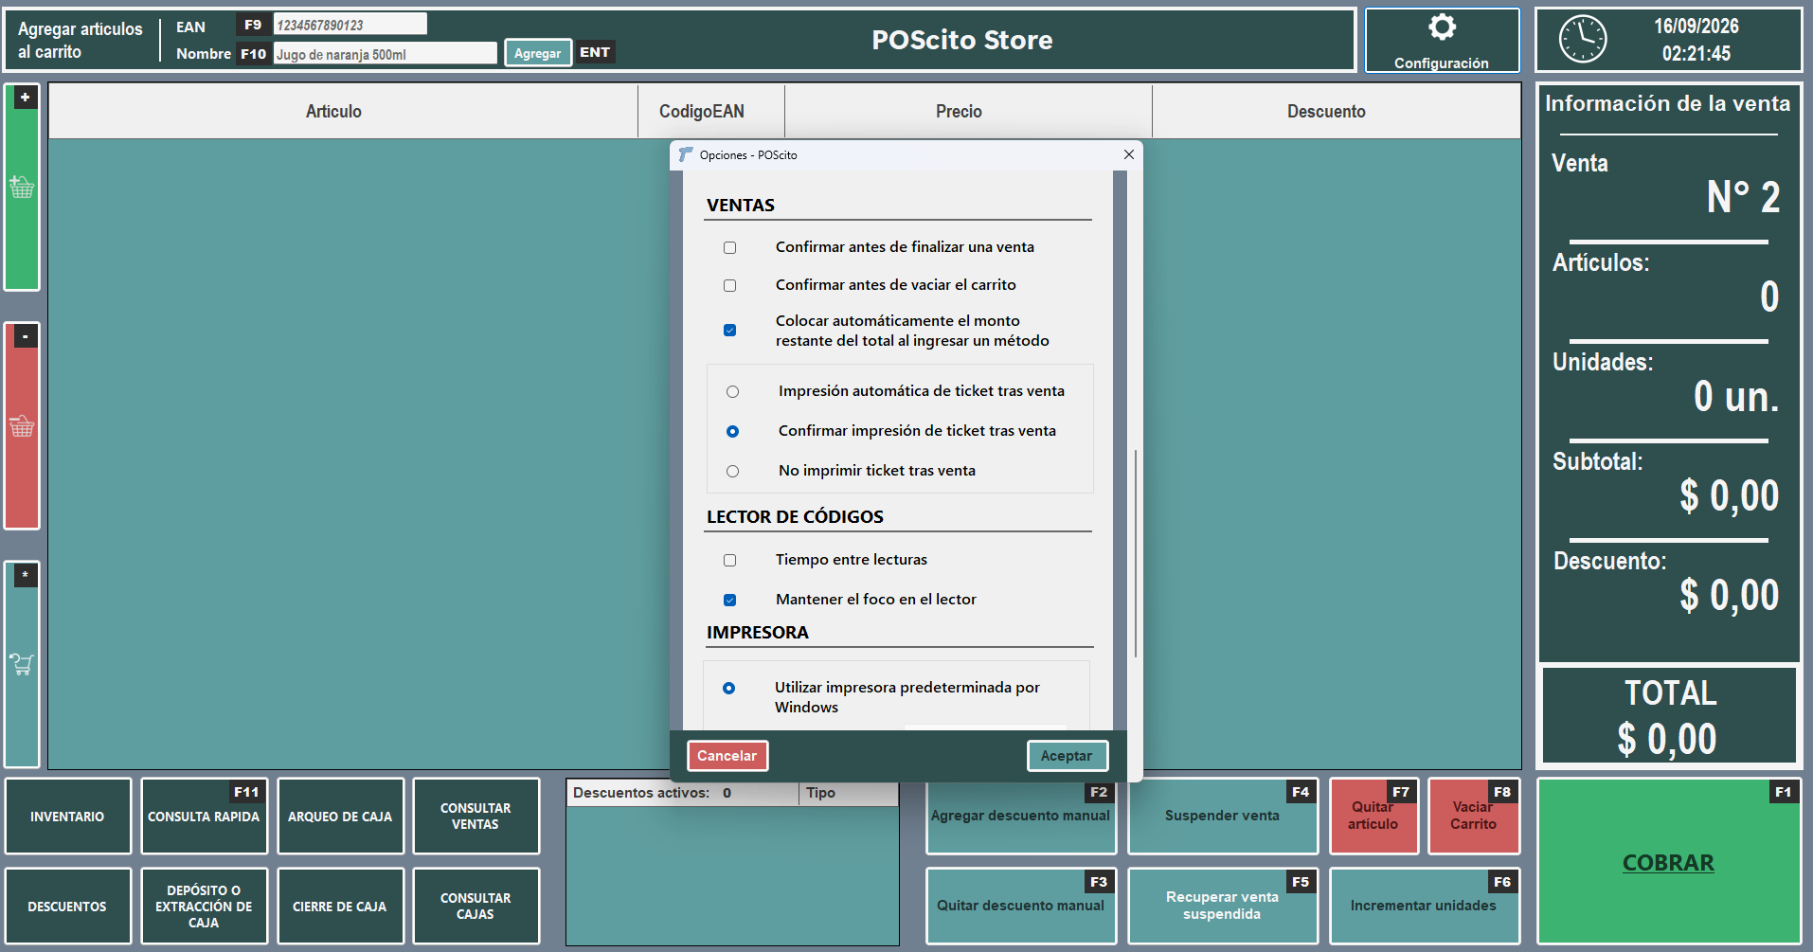Click the Agregar button next to Nombre
Image resolution: width=1813 pixels, height=952 pixels.
(538, 53)
